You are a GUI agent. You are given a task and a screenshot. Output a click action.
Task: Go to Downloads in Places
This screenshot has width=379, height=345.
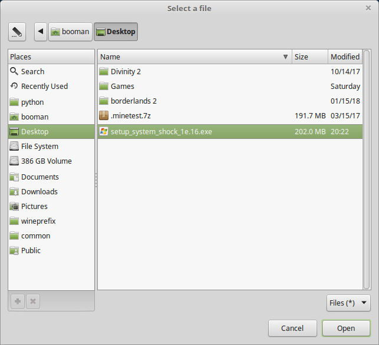[51, 192]
